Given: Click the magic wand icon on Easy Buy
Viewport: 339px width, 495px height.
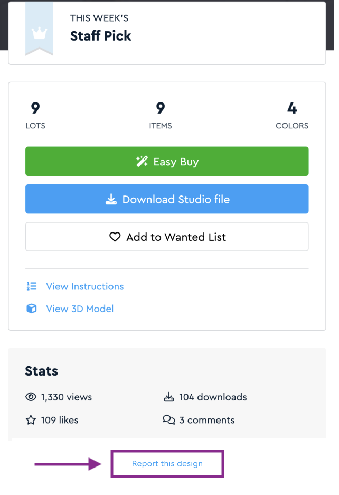Looking at the screenshot, I should click(x=142, y=162).
